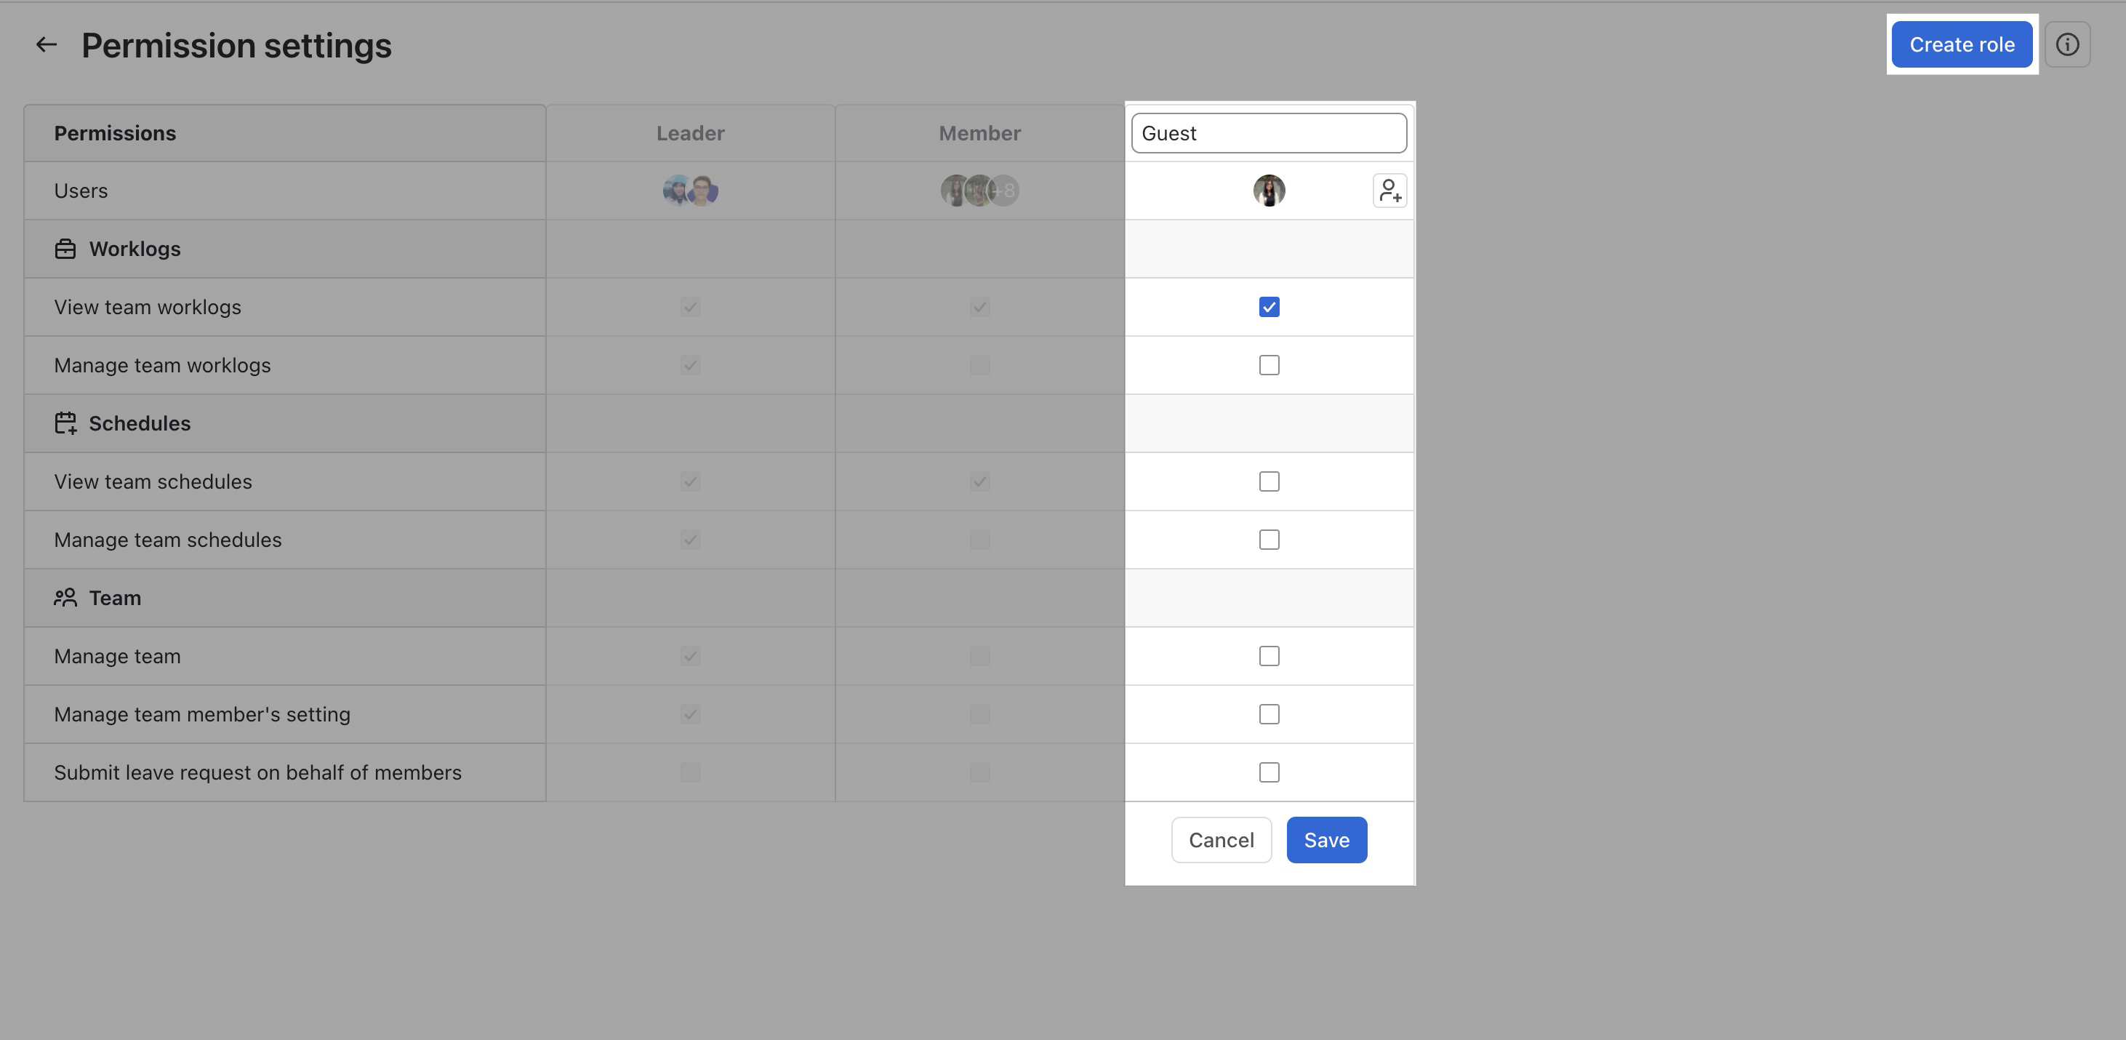The width and height of the screenshot is (2126, 1040).
Task: Click the Worklogs briefcase icon
Action: point(65,249)
